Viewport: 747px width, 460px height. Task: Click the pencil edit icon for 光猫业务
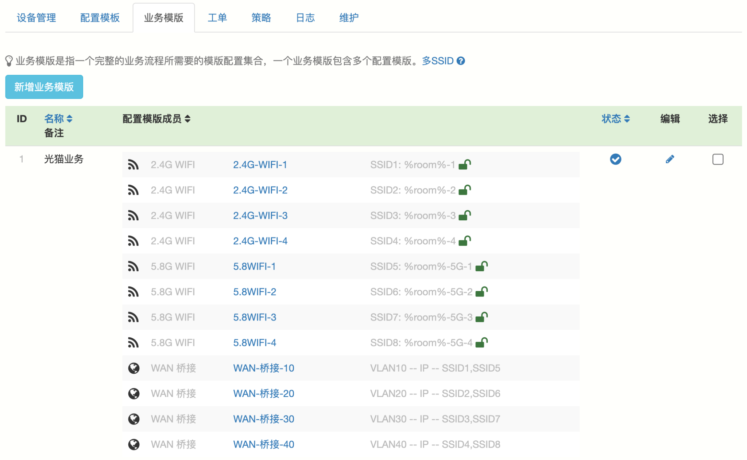(670, 159)
